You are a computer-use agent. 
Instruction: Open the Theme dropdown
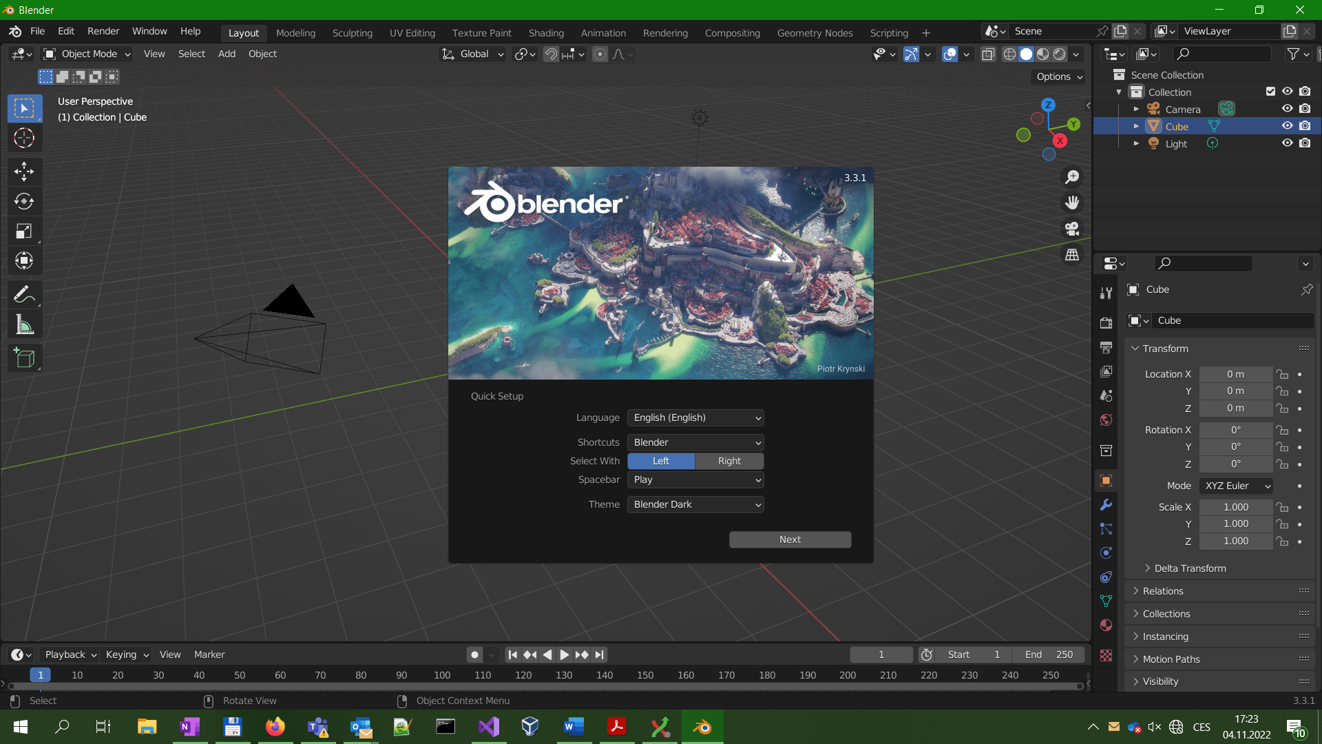695,504
